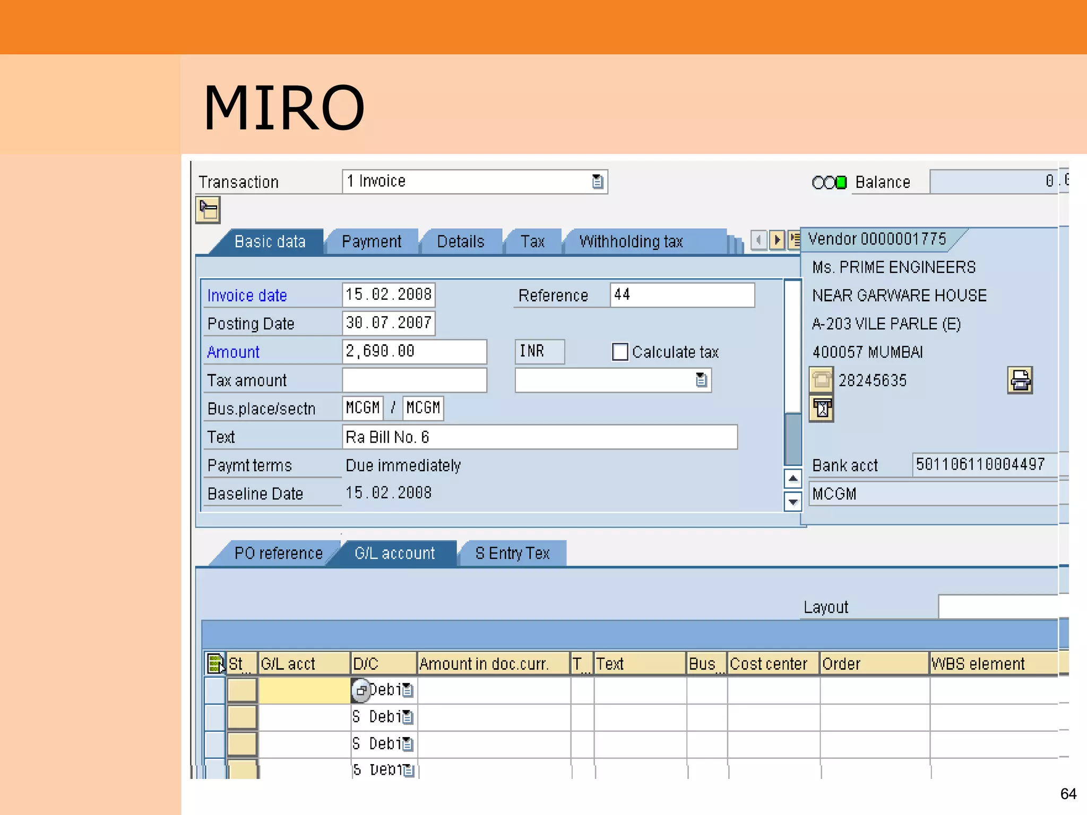Click the INR currency field
1087x815 pixels.
(x=540, y=352)
